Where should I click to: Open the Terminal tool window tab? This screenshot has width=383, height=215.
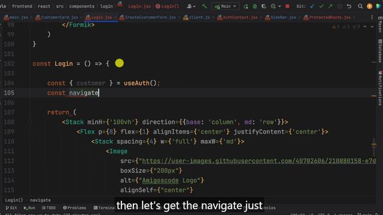coord(104,208)
